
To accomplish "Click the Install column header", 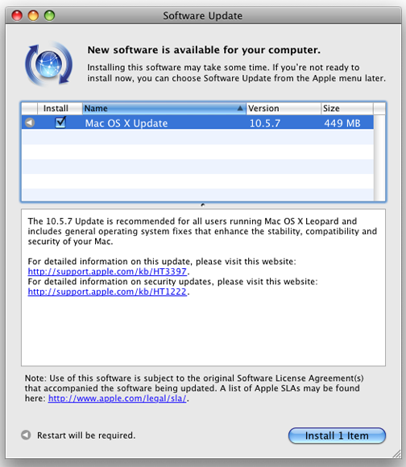I will click(60, 109).
